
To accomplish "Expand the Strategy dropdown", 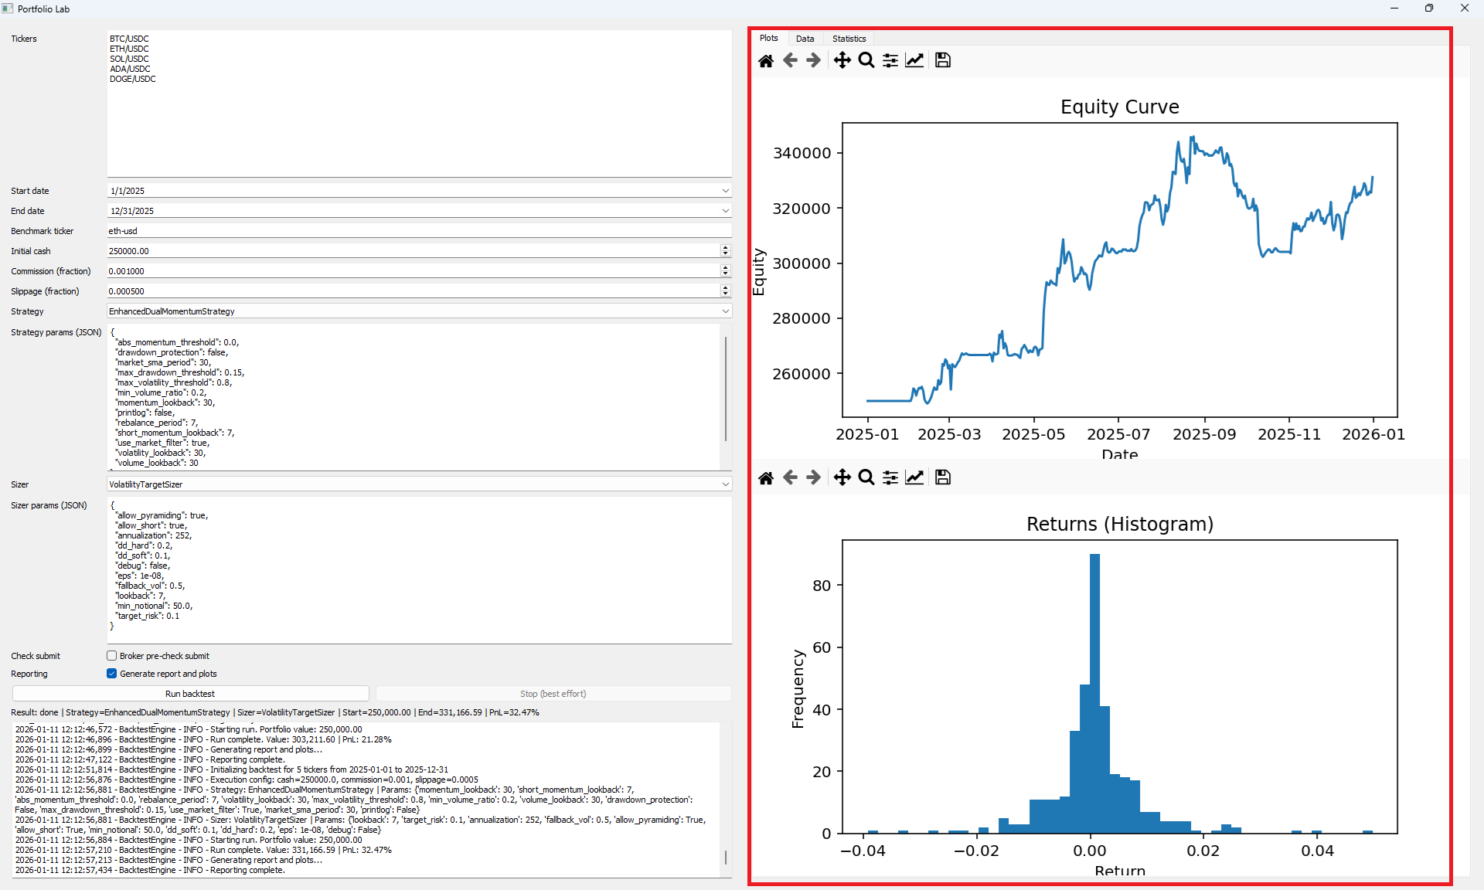I will pos(725,311).
